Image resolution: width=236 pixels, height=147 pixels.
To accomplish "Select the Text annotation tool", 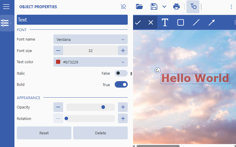I will (x=165, y=23).
